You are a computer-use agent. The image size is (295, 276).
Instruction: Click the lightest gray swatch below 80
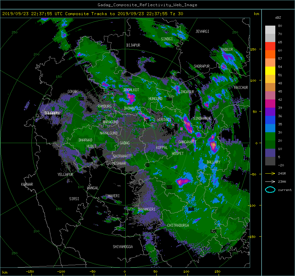[270, 30]
